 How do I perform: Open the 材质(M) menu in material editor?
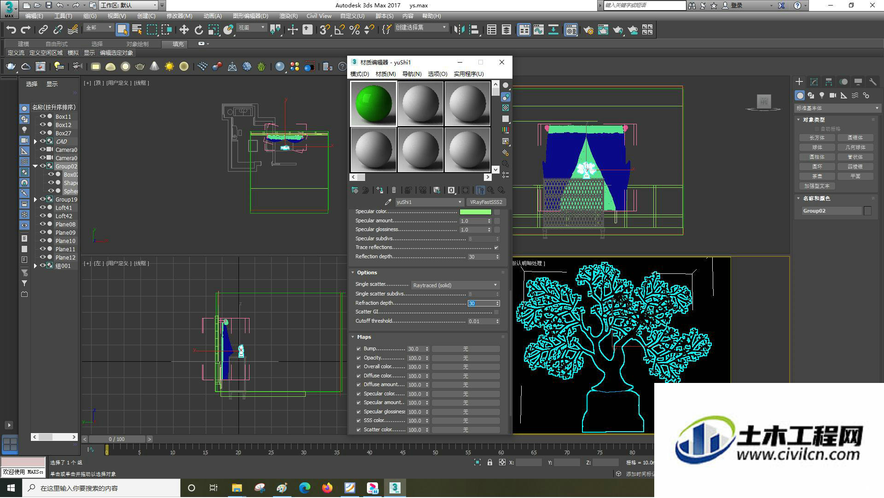click(385, 74)
